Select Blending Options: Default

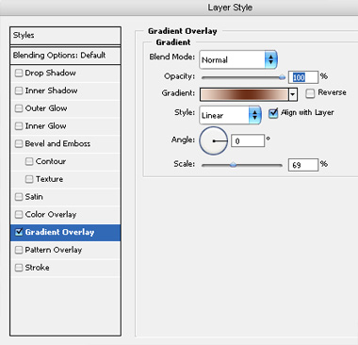click(x=65, y=56)
